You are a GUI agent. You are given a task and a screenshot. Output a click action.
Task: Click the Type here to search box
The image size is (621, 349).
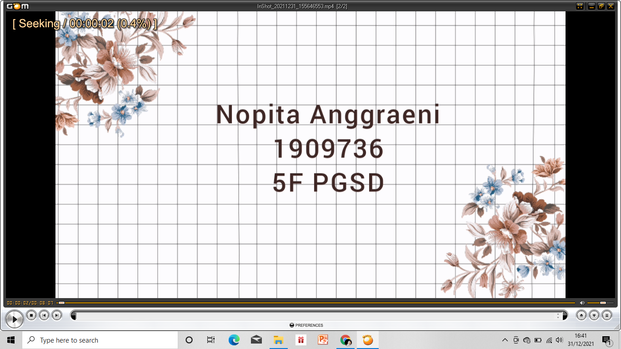click(100, 340)
